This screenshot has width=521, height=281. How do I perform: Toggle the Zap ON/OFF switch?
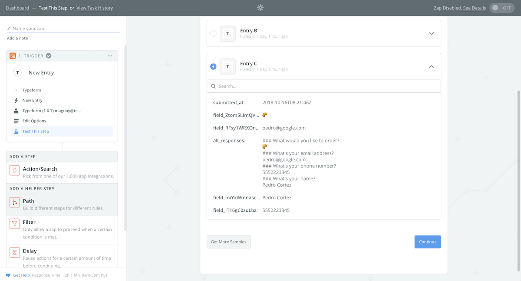coord(502,8)
